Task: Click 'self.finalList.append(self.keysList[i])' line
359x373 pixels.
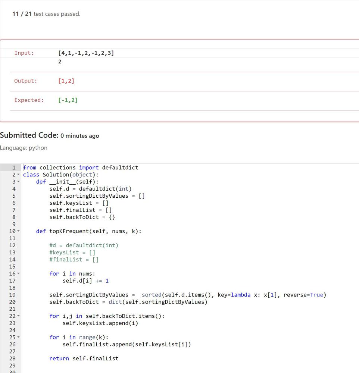Action: (x=127, y=344)
